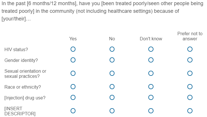Select Yes for Sexual orientation or practices

pyautogui.click(x=73, y=74)
